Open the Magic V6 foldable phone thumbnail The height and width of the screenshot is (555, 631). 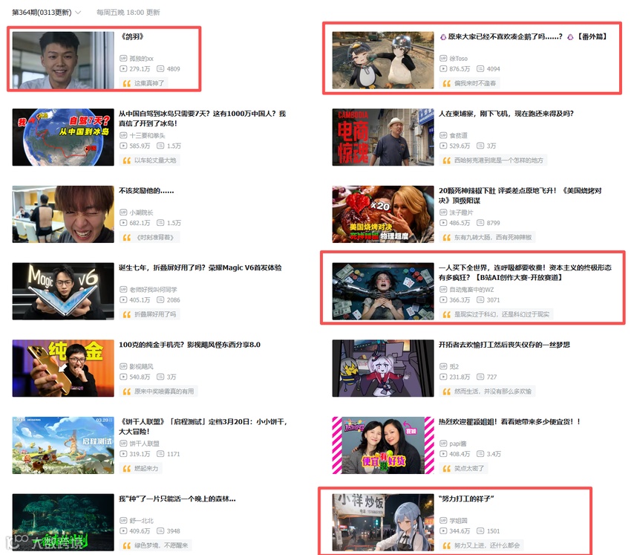pyautogui.click(x=63, y=291)
